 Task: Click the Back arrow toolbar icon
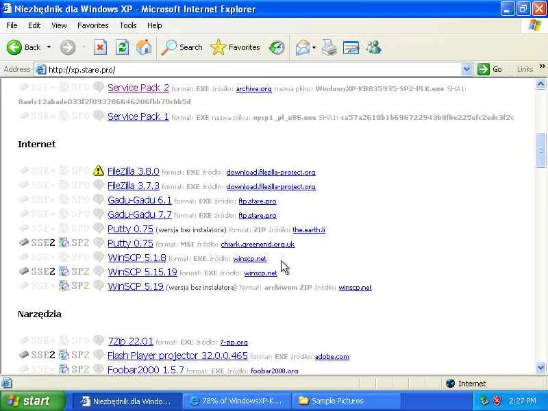coord(14,47)
